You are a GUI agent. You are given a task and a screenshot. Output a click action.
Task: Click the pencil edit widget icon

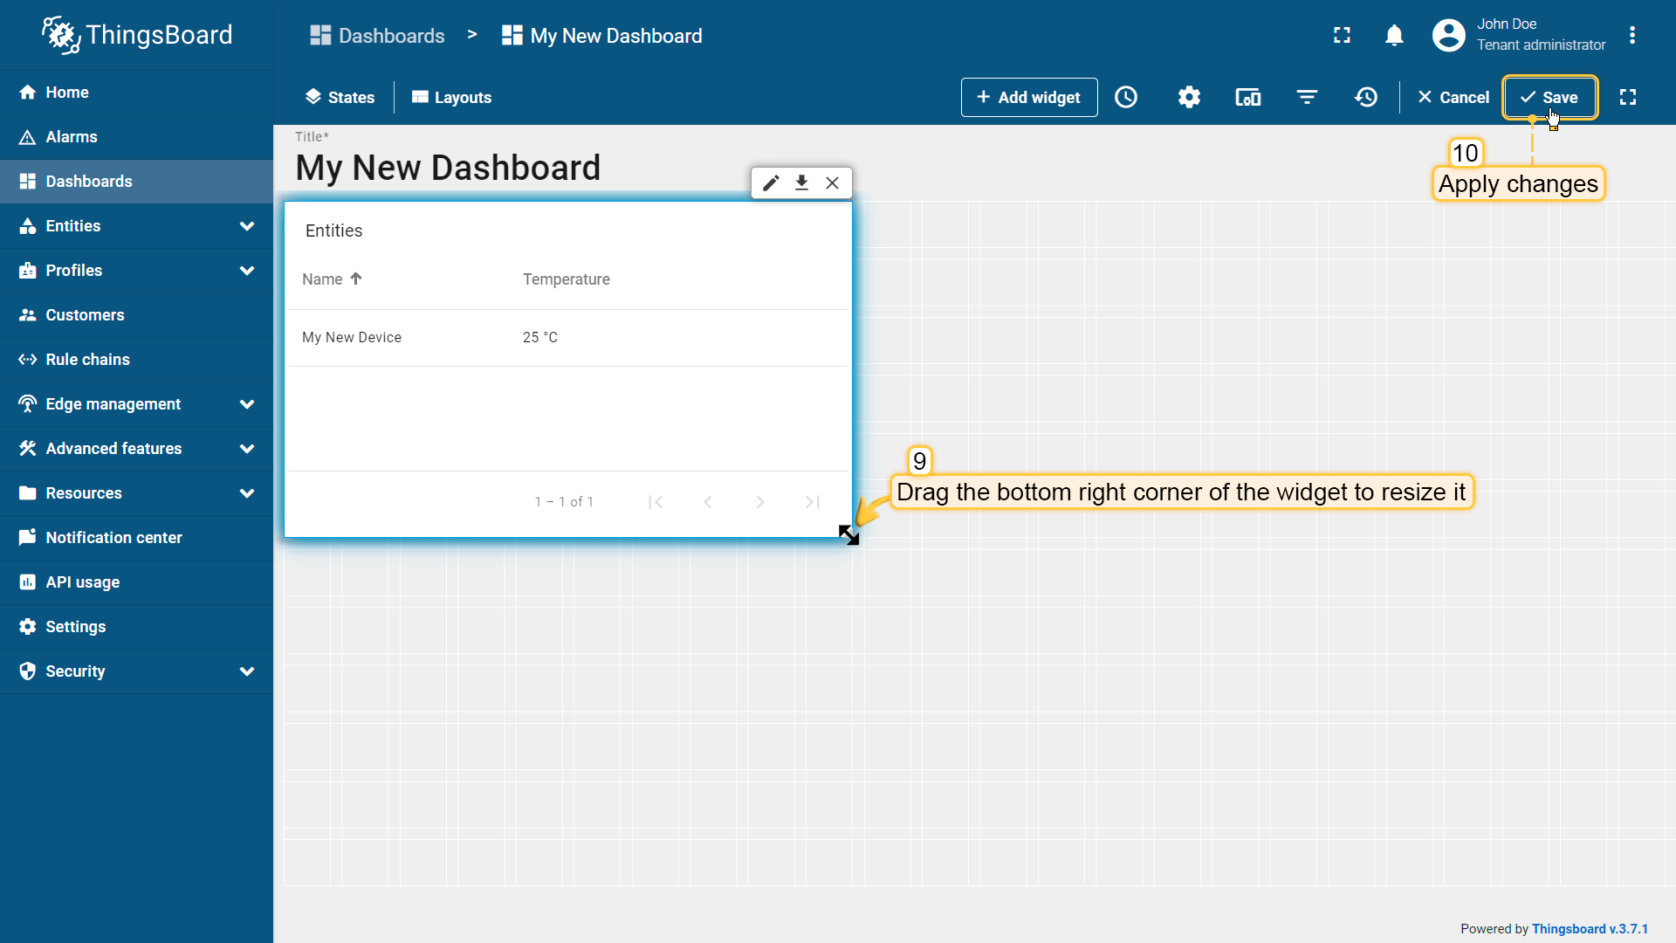[771, 182]
